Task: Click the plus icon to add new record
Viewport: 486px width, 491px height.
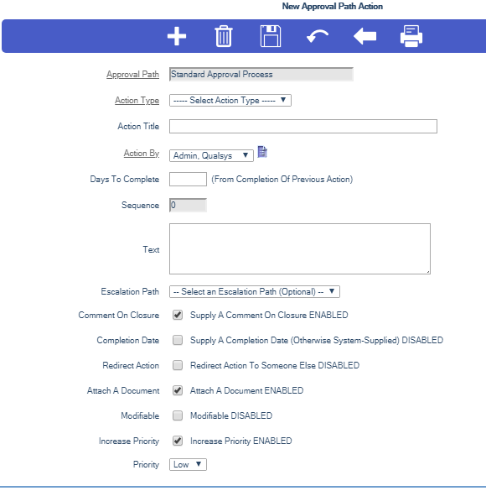Action: pyautogui.click(x=177, y=36)
